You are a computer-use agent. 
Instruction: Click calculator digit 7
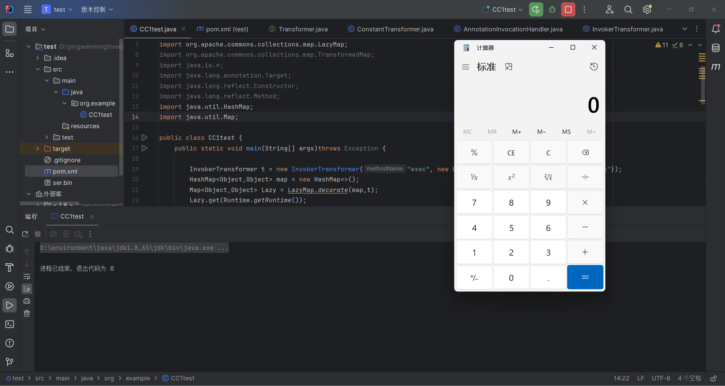click(x=474, y=203)
